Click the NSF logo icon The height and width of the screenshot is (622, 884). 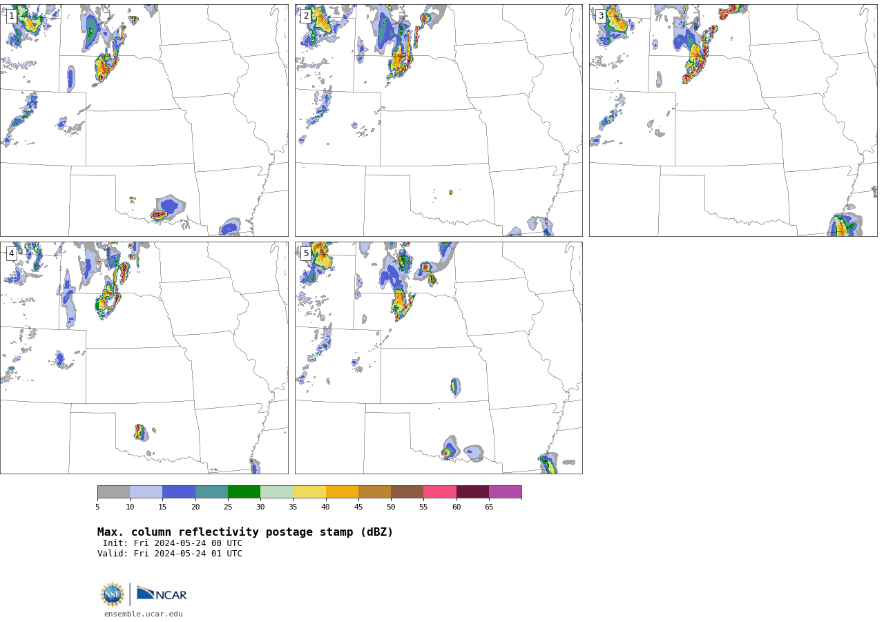(113, 594)
